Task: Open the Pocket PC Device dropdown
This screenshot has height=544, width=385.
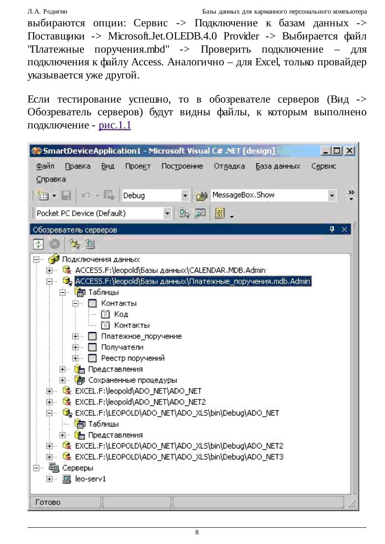Action: (x=167, y=213)
